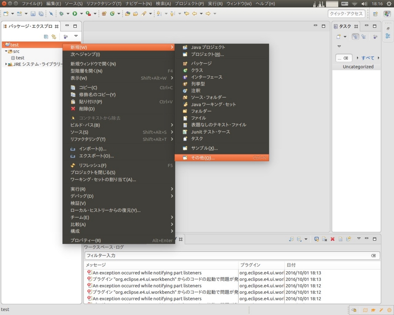Click Focus on Workweek icon in Task view
394x315 pixels.
point(375,37)
